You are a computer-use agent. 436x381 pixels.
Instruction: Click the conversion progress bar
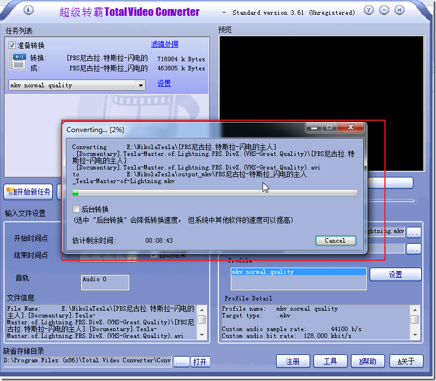point(215,193)
